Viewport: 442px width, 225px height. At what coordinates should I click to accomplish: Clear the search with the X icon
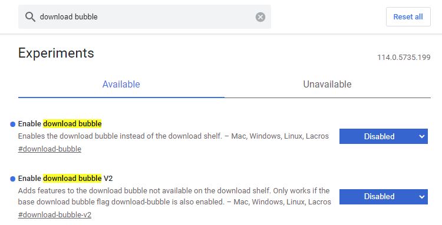tap(260, 17)
